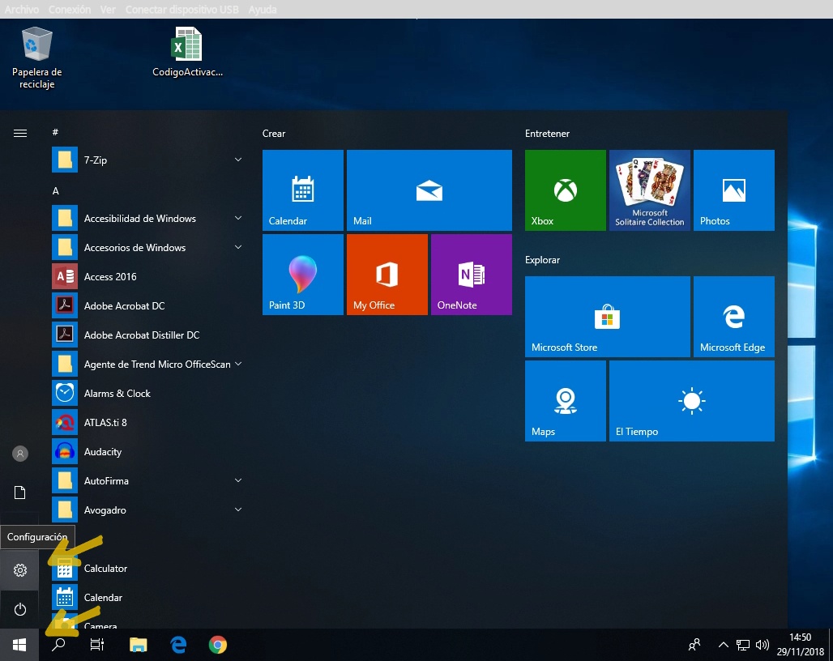Open the Archivo menu
Screen dimensions: 833x661
click(21, 10)
